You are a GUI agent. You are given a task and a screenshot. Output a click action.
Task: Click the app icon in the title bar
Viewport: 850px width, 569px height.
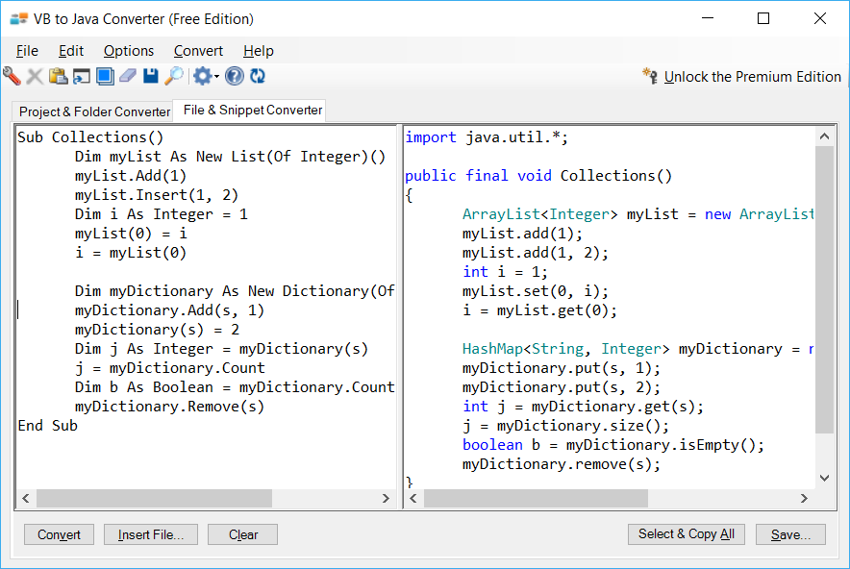pos(18,19)
